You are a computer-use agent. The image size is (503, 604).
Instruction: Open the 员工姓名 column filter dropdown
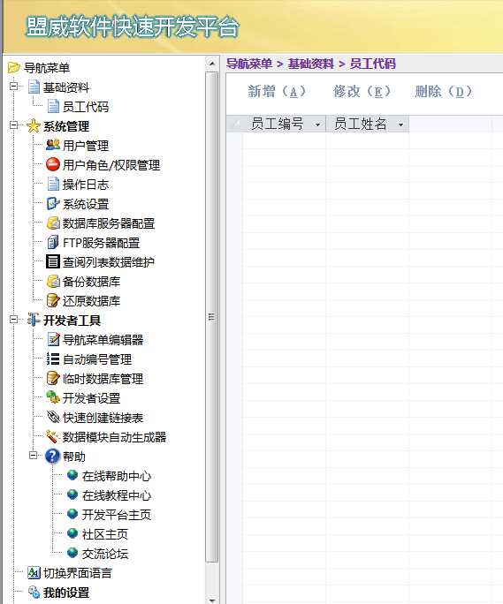point(400,125)
